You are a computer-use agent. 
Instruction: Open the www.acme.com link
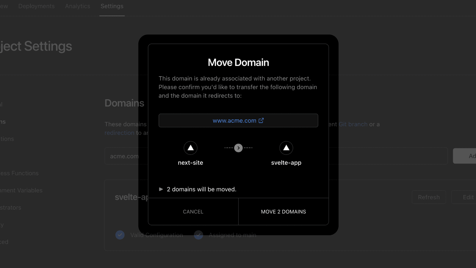[x=234, y=121]
